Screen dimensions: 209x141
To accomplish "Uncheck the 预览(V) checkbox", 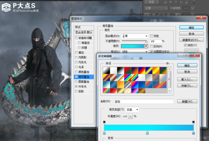I will pyautogui.click(x=186, y=45).
